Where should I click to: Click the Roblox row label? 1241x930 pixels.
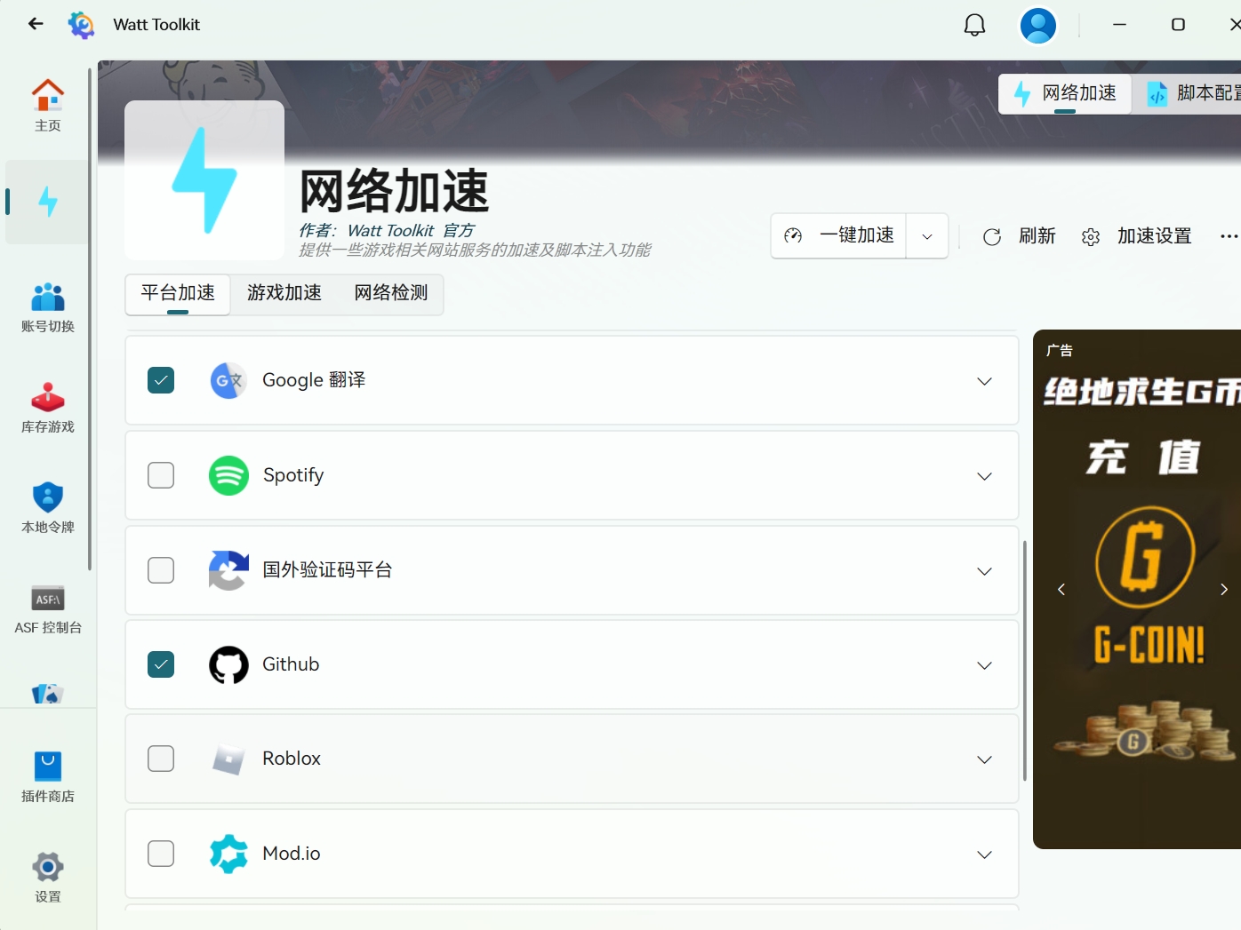point(292,759)
